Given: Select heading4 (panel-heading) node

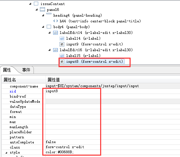Looking at the screenshot, I should 77,15.
